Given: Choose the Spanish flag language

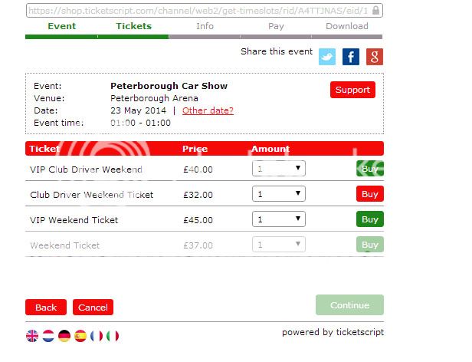Looking at the screenshot, I should [80, 336].
